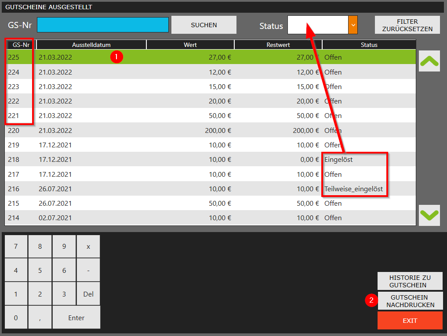Image resolution: width=447 pixels, height=336 pixels.
Task: Click date 02.07.2021 of voucher 214
Action: (55, 218)
